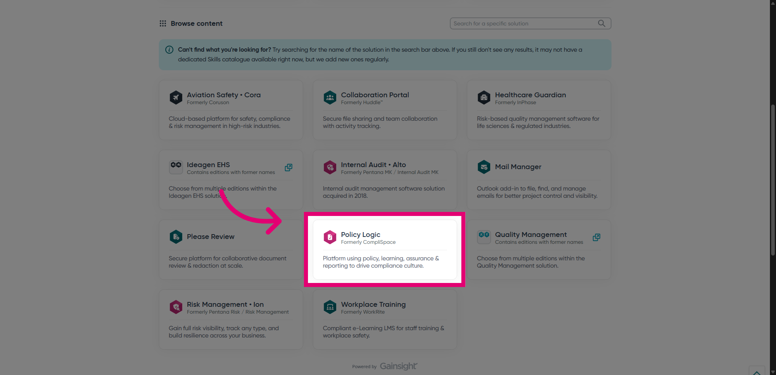Click "Formerly CompliSpace" subtitle text
776x375 pixels.
[368, 242]
